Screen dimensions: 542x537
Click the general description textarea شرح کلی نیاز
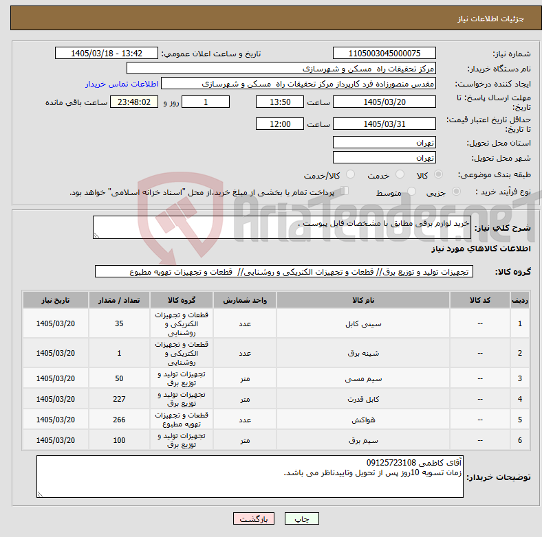[282, 227]
